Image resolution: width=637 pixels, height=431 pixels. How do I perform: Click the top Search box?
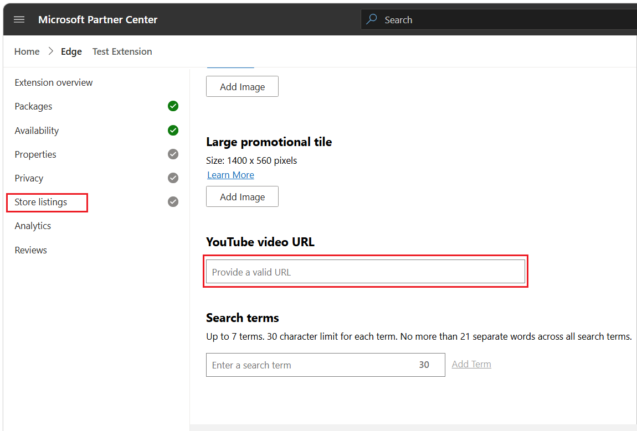[x=499, y=19]
